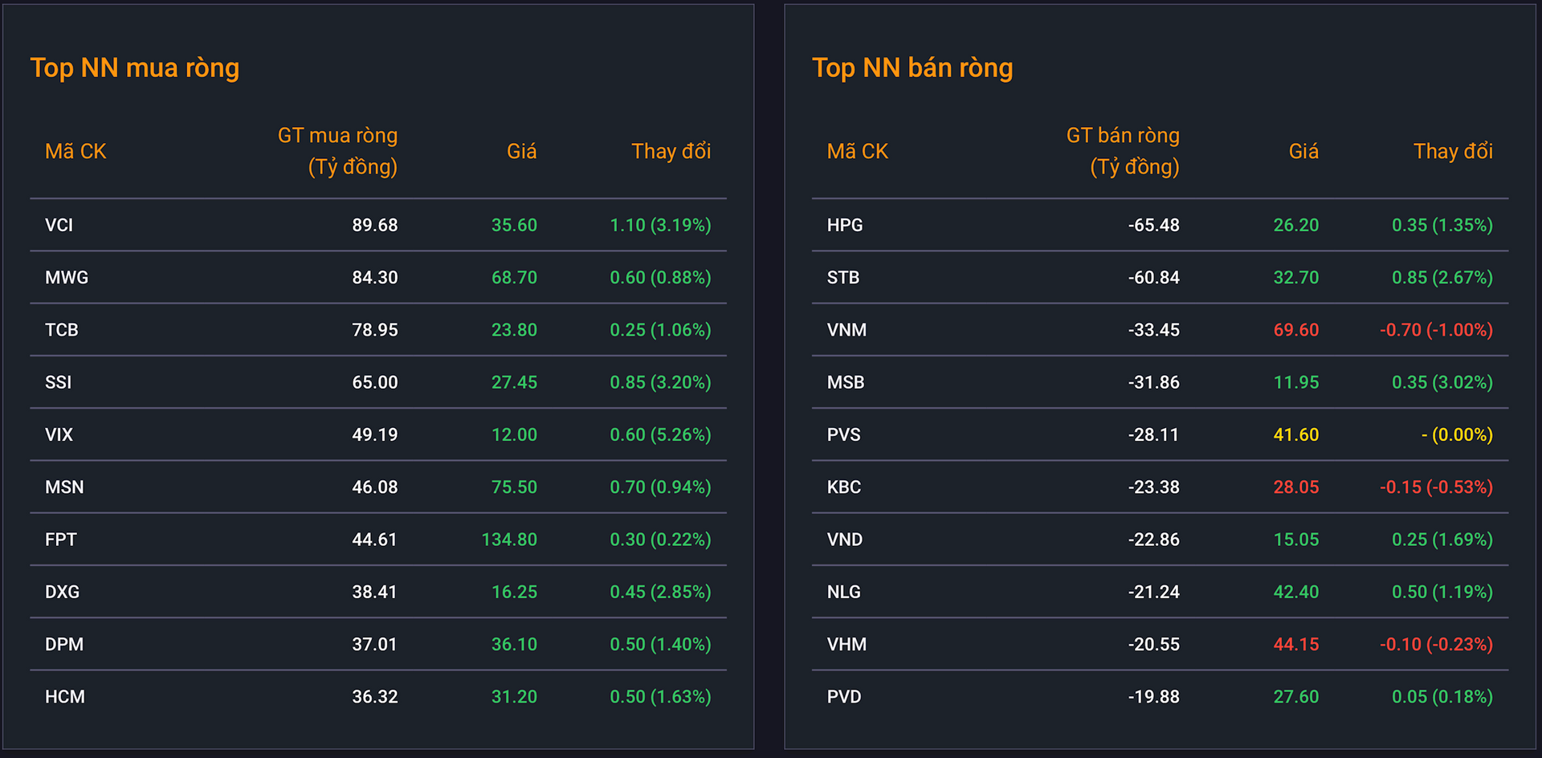Click "Mã CK" header in net sell table

pos(858,151)
